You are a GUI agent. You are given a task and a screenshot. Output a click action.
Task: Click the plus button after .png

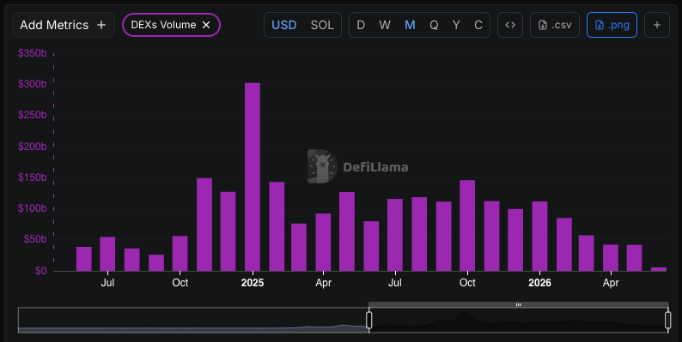point(657,25)
